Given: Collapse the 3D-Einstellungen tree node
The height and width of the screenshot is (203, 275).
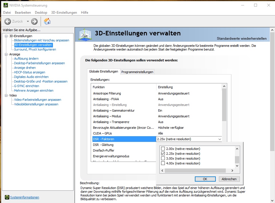Looking at the screenshot, I should pyautogui.click(x=6, y=36).
